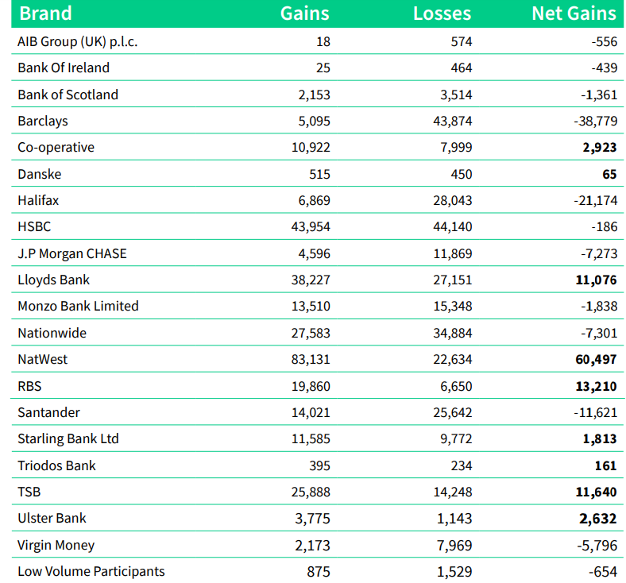Click NatWest net gains value 60,497
The height and width of the screenshot is (583, 626).
(x=594, y=359)
